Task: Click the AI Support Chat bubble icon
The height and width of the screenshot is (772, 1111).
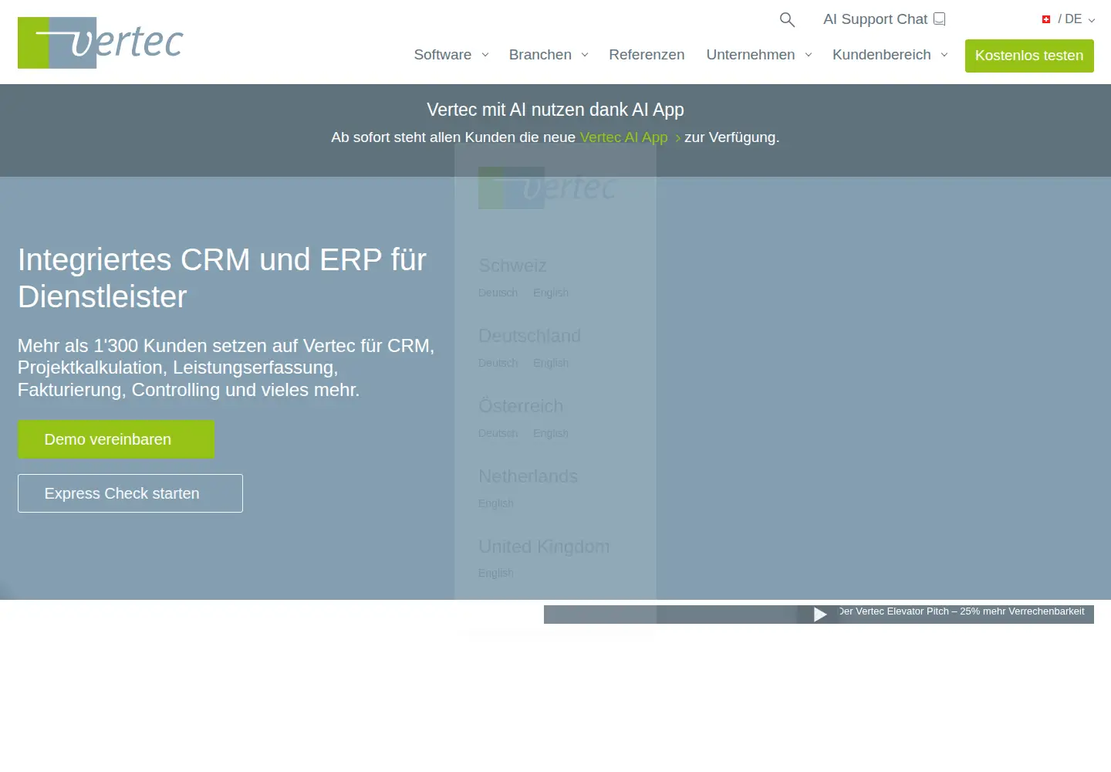Action: coord(940,19)
